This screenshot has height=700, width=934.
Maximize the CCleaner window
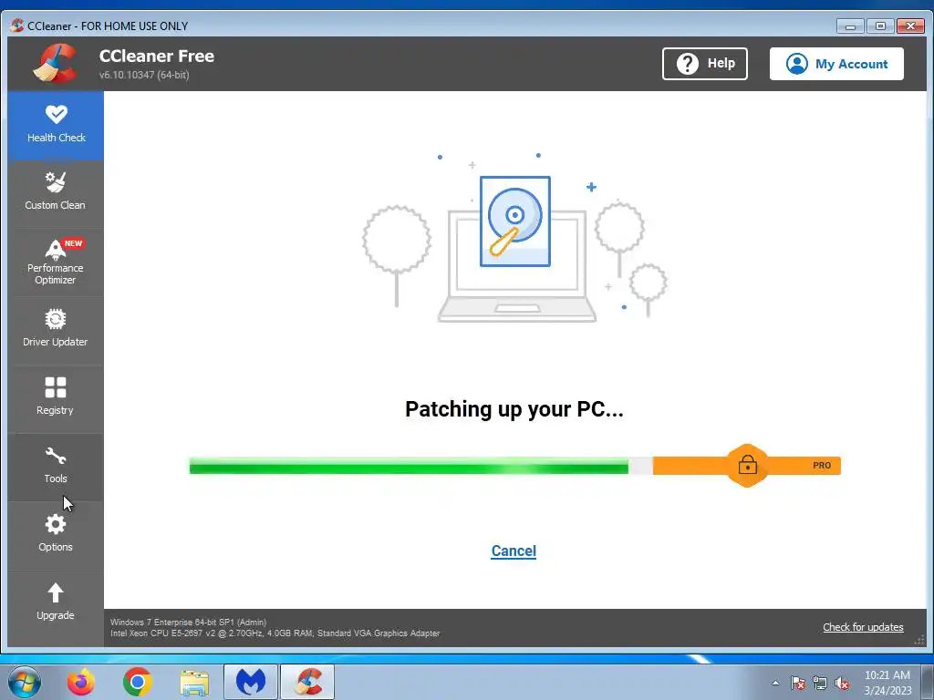(880, 26)
